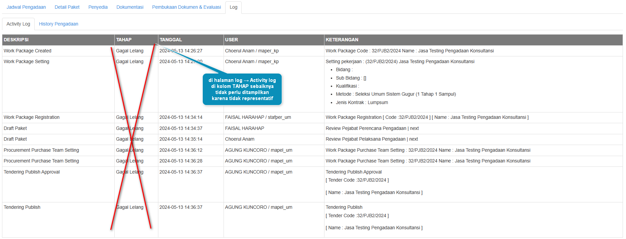The image size is (626, 239).
Task: Click the Metode Seleksi Umum bullet text
Action: 396,94
